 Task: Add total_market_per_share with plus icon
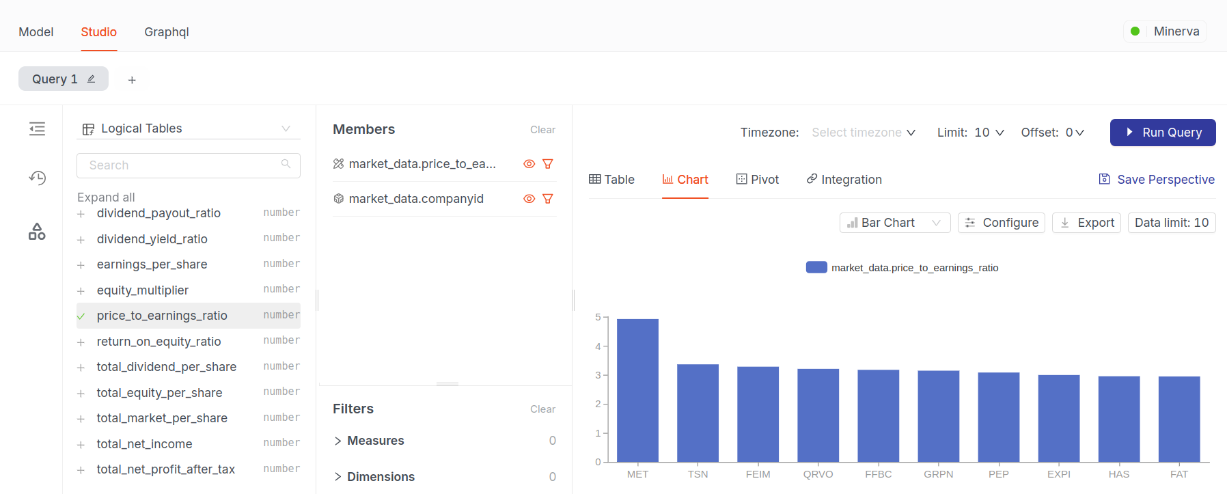81,419
